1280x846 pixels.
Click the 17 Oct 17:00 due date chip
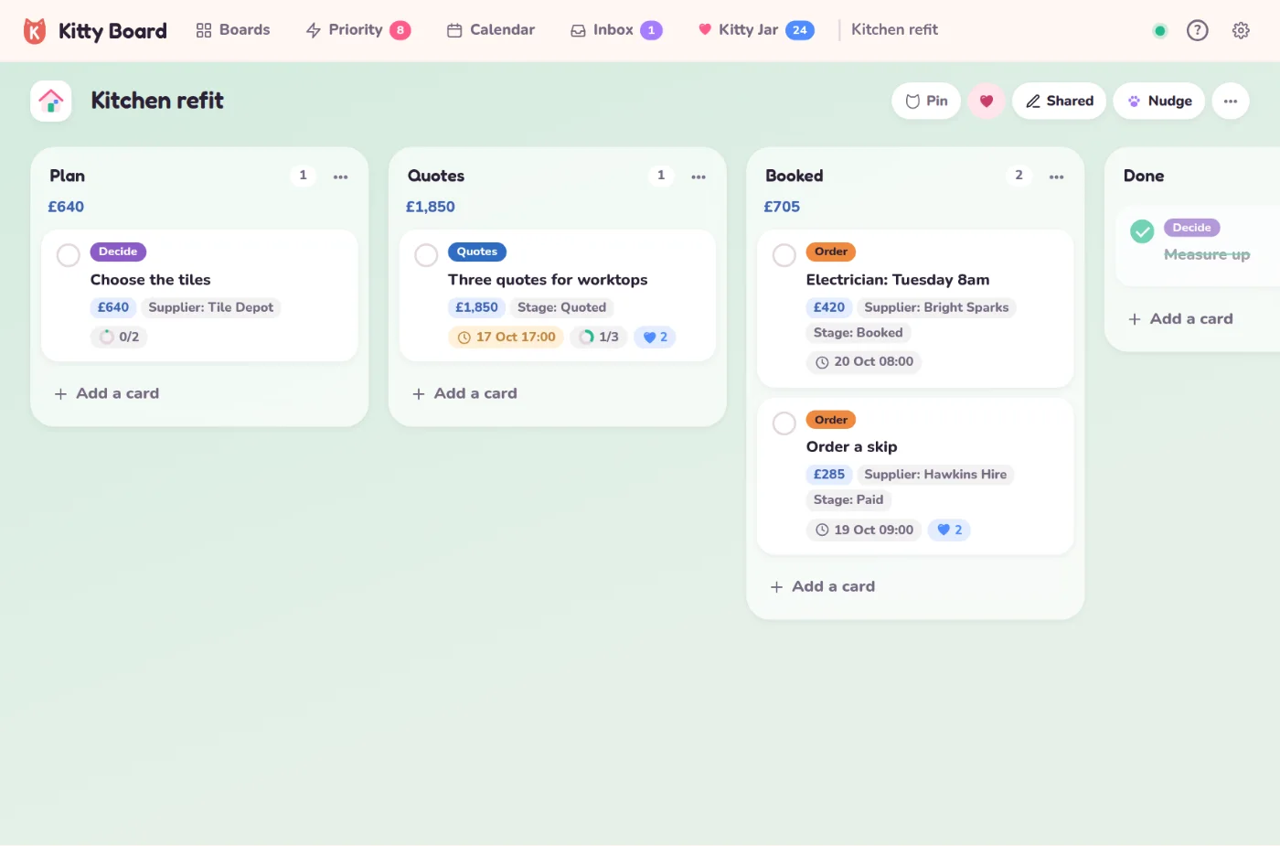coord(506,337)
